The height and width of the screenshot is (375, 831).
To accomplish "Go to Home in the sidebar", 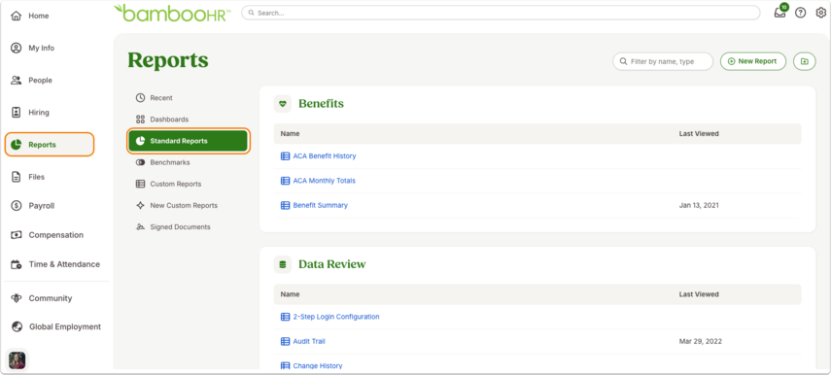I will [38, 16].
